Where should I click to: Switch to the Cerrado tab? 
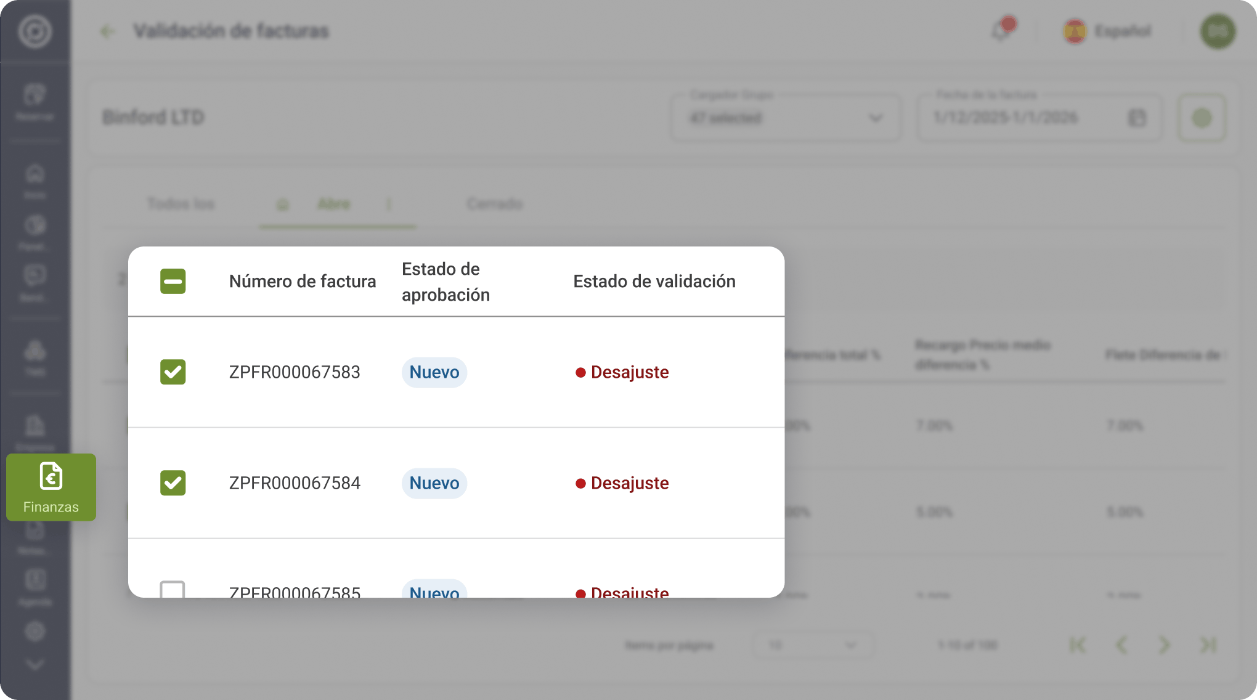pyautogui.click(x=495, y=204)
